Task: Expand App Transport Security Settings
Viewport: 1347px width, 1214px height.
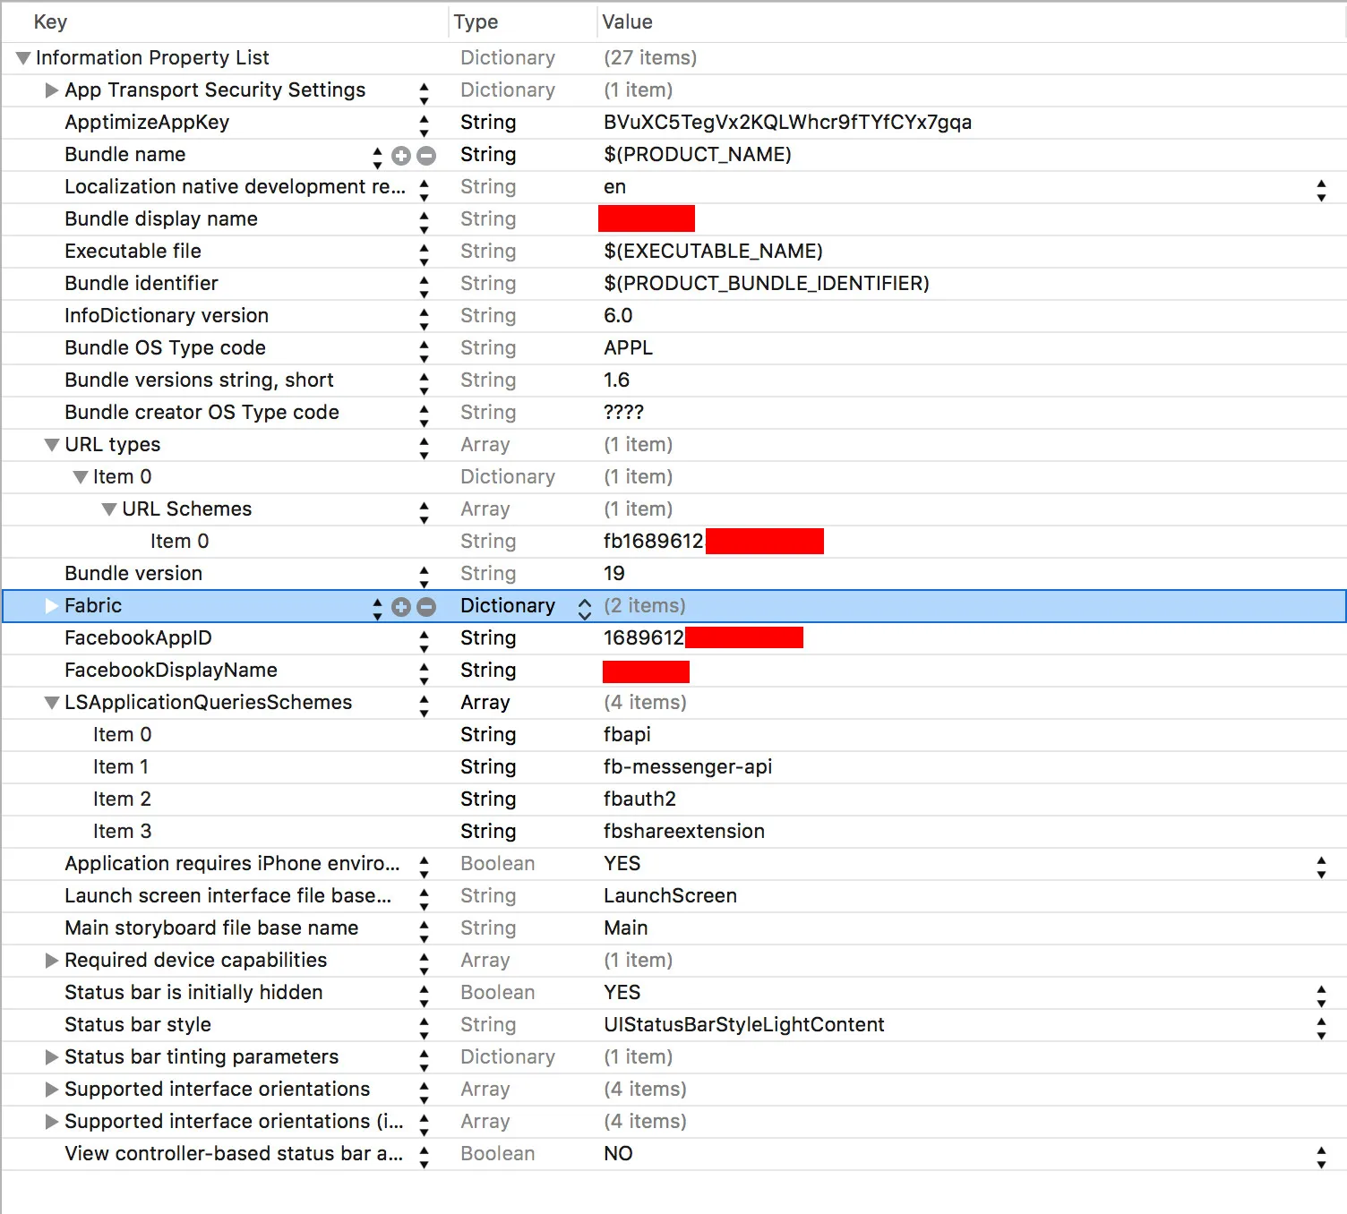Action: tap(52, 90)
